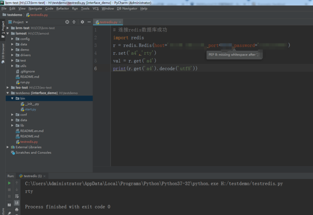313x215 pixels.
Task: Click testdemo in the breadcrumb bar
Action: pos(13,15)
